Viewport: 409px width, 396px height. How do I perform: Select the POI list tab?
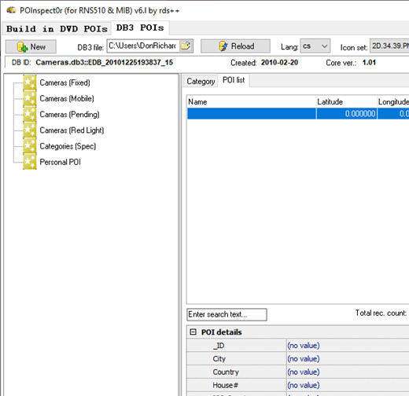click(234, 80)
